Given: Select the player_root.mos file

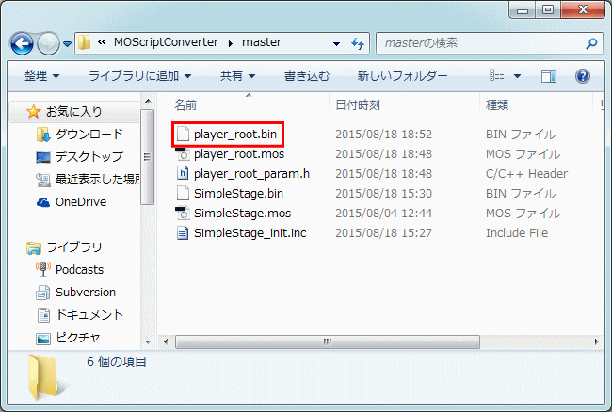Looking at the screenshot, I should coord(239,154).
